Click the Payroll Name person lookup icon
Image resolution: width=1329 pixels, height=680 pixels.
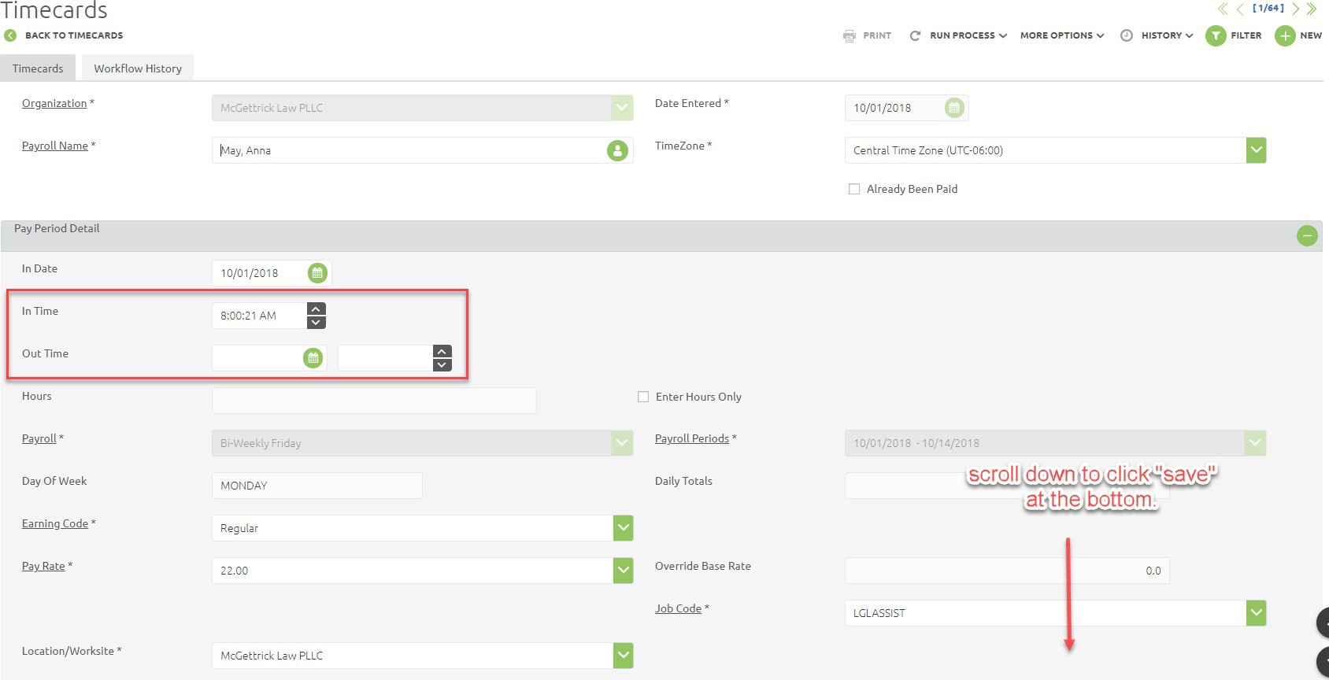[617, 150]
